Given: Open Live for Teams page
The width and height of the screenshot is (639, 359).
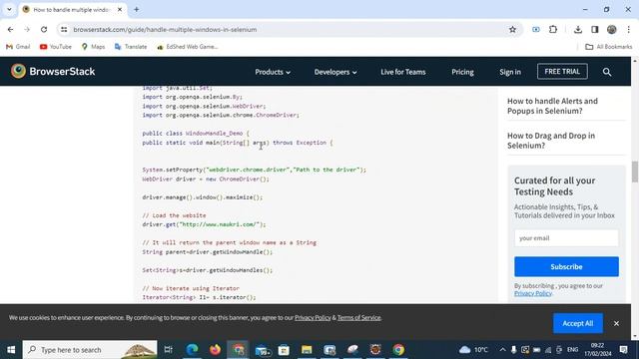Looking at the screenshot, I should coord(403,72).
